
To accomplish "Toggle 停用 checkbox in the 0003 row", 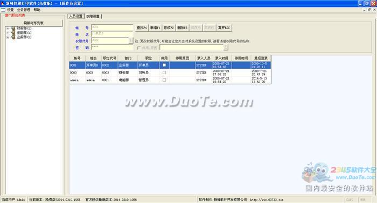I will 164,73.
